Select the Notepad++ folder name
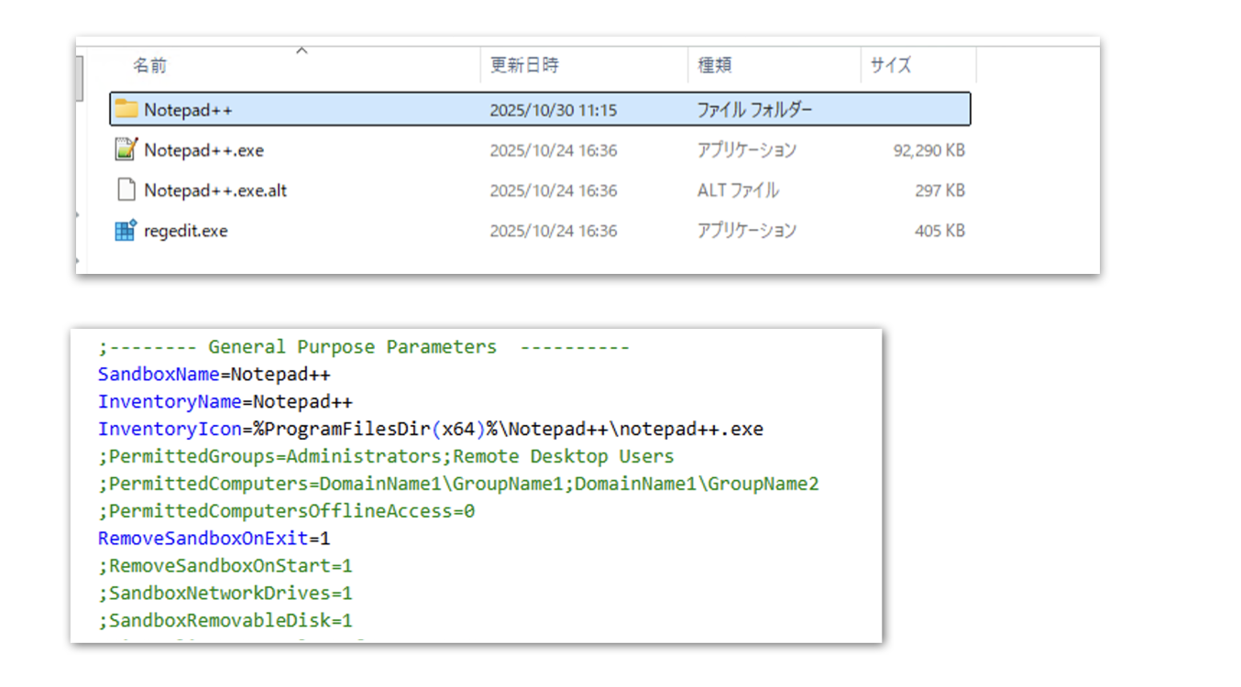 (188, 110)
